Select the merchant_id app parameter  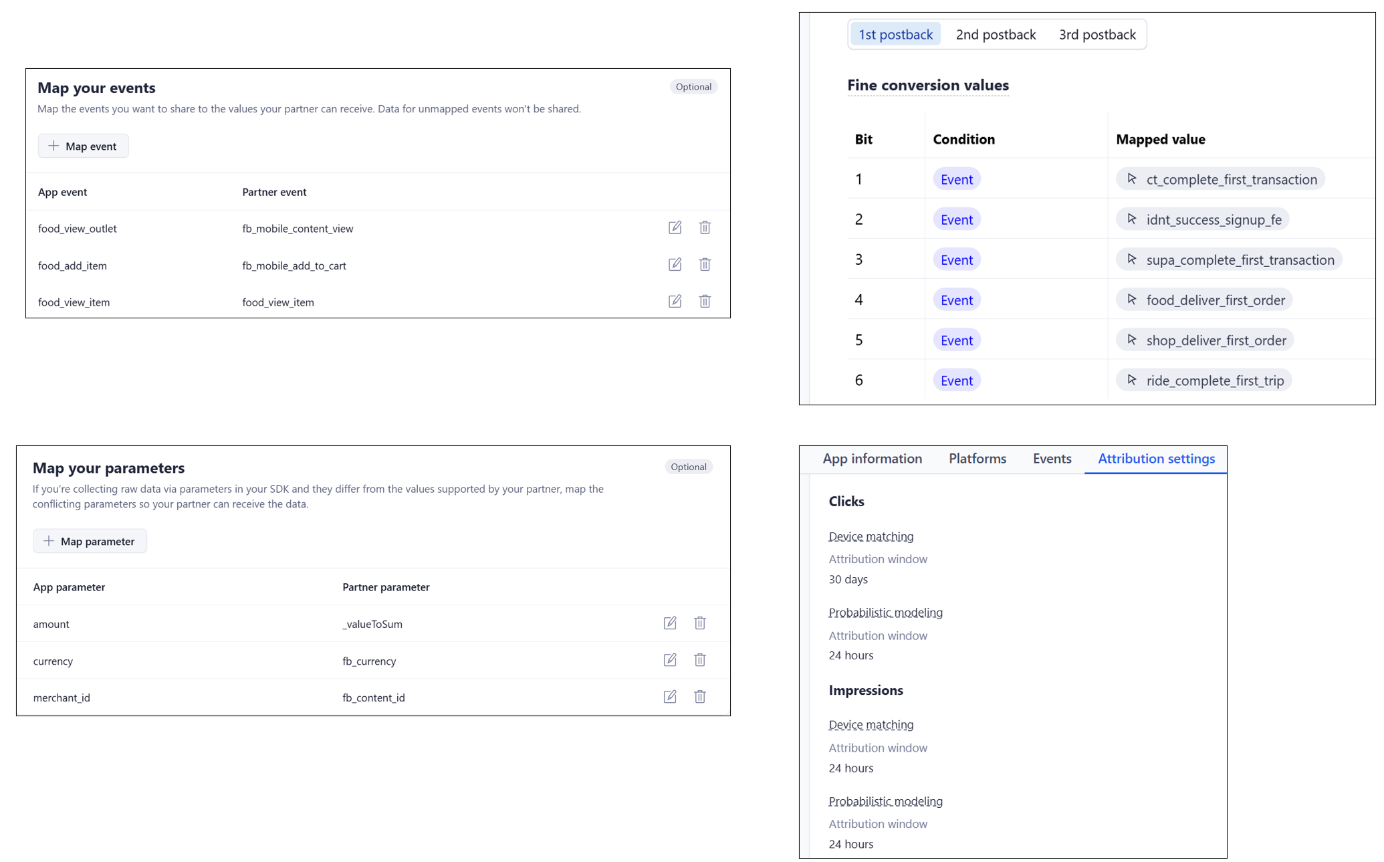[62, 697]
